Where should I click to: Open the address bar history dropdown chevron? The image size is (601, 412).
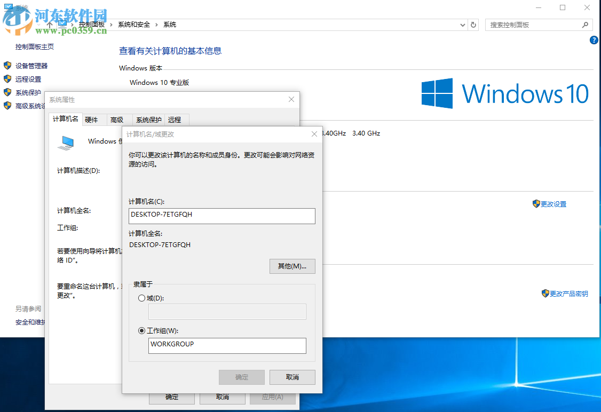pos(462,25)
